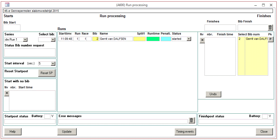
Task: Click the Name field Gerrit van DALFSEN in Runs
Action: 116,39
